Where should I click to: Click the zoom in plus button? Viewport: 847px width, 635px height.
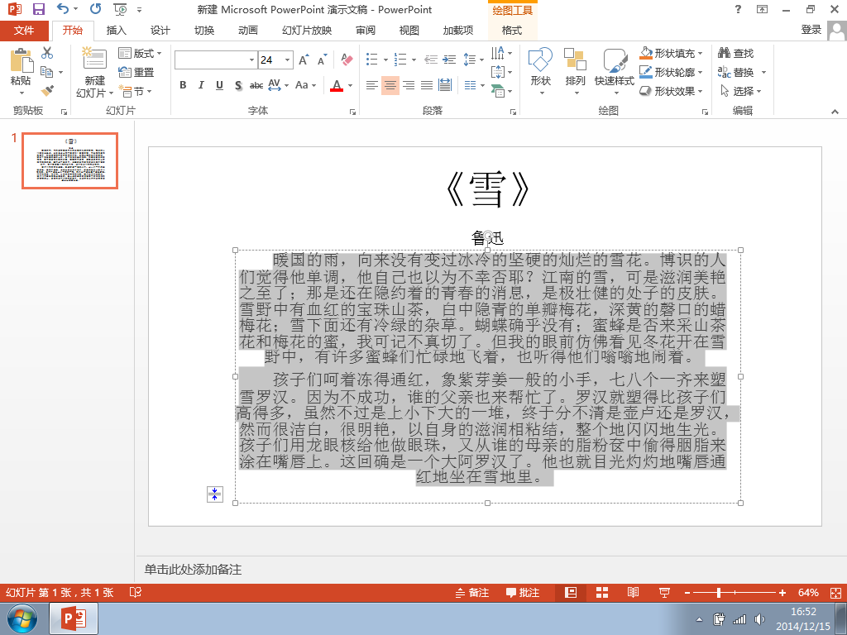coord(782,593)
